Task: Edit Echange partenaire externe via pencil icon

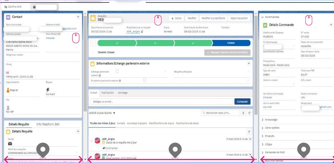Action: (x=165, y=72)
